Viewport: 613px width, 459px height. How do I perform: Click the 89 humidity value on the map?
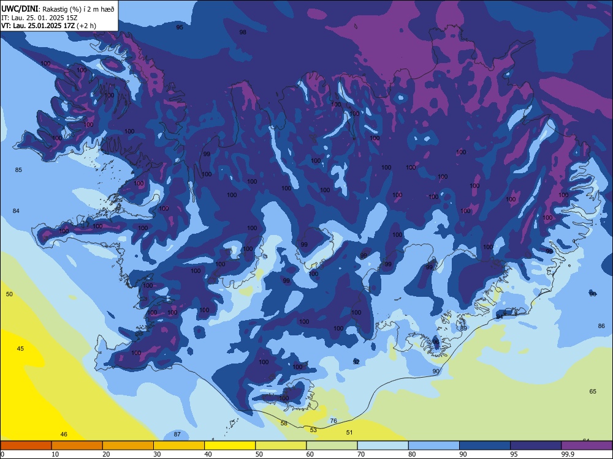click(463, 328)
